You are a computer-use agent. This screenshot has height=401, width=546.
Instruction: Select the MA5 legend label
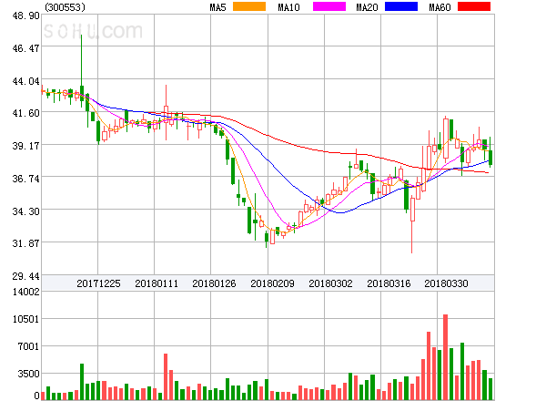tap(218, 7)
